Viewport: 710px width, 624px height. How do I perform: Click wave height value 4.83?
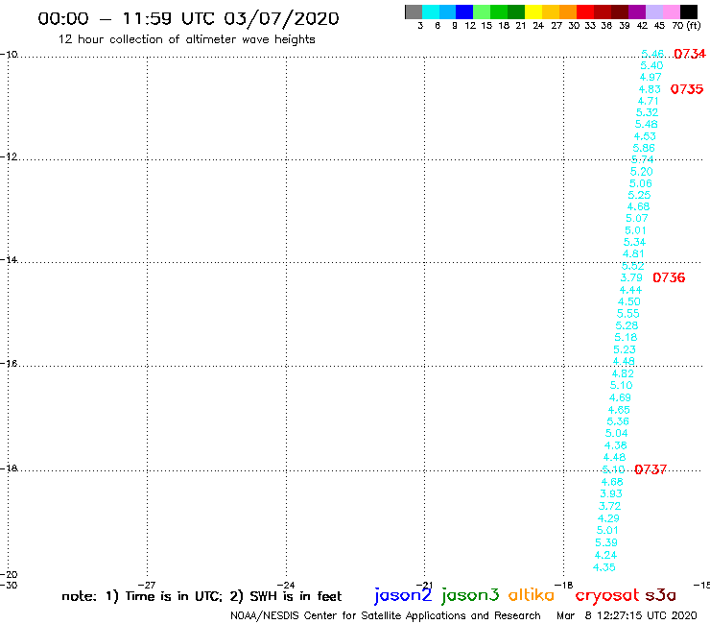[650, 89]
